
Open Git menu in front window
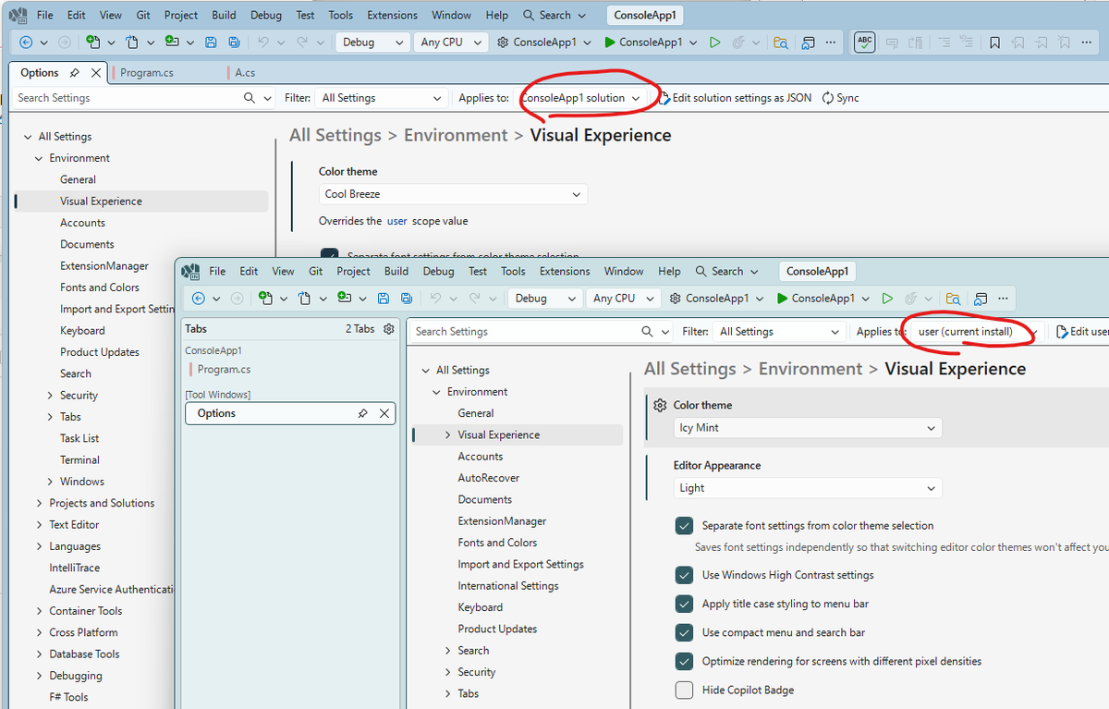(316, 271)
